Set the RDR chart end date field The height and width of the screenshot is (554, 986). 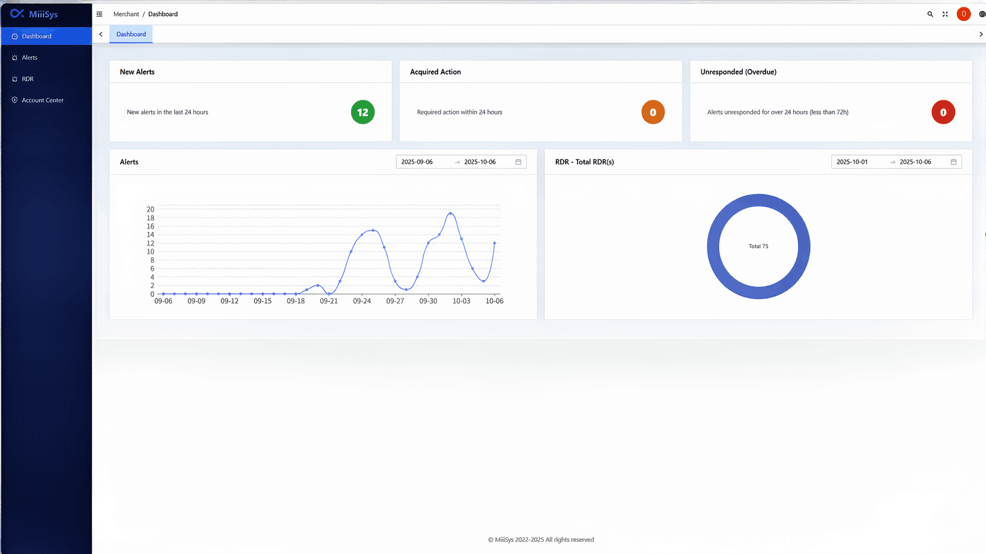tap(916, 162)
